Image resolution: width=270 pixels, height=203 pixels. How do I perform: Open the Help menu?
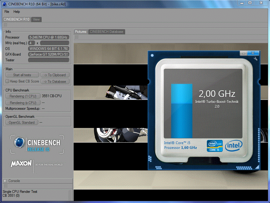16,12
